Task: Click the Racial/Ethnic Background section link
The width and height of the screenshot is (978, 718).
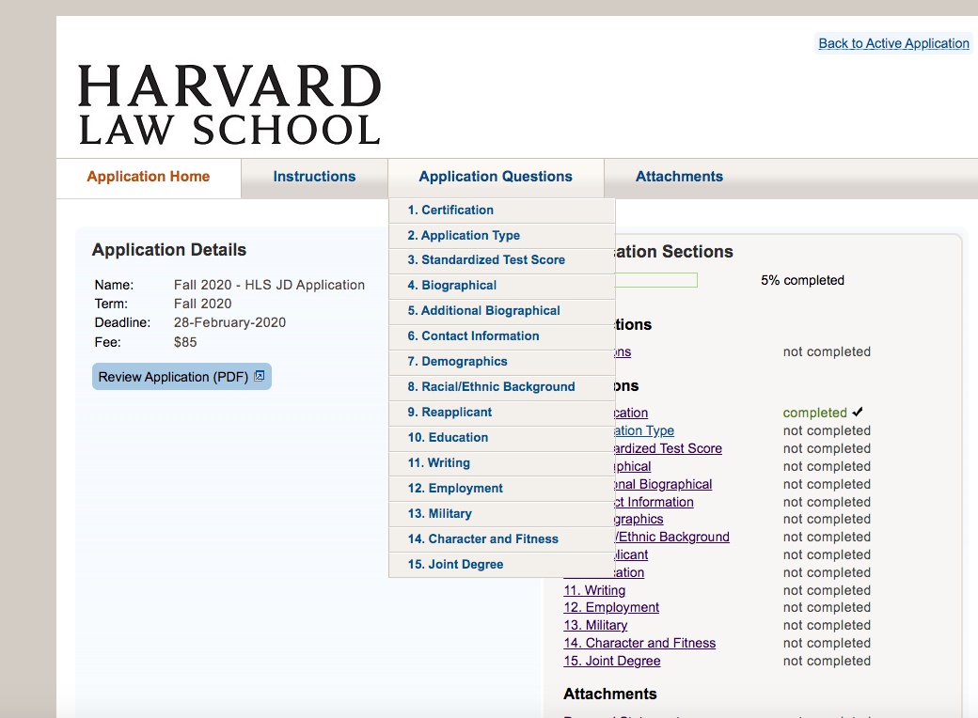Action: click(x=672, y=537)
